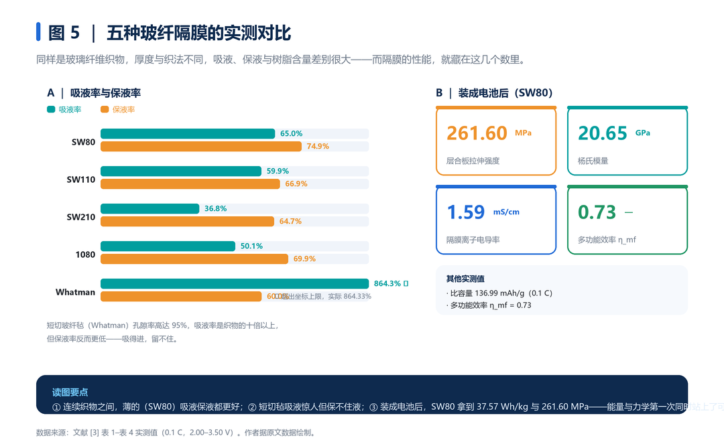Click the footnote line 但保液率反而更低
The width and height of the screenshot is (724, 442).
click(113, 339)
